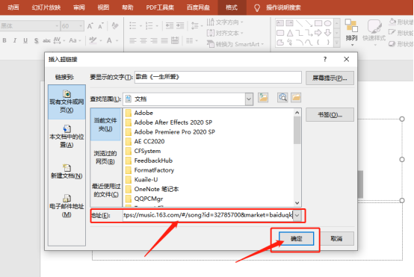This screenshot has width=414, height=277.
Task: Click the file list scrollbar down arrow
Action: coord(297,203)
